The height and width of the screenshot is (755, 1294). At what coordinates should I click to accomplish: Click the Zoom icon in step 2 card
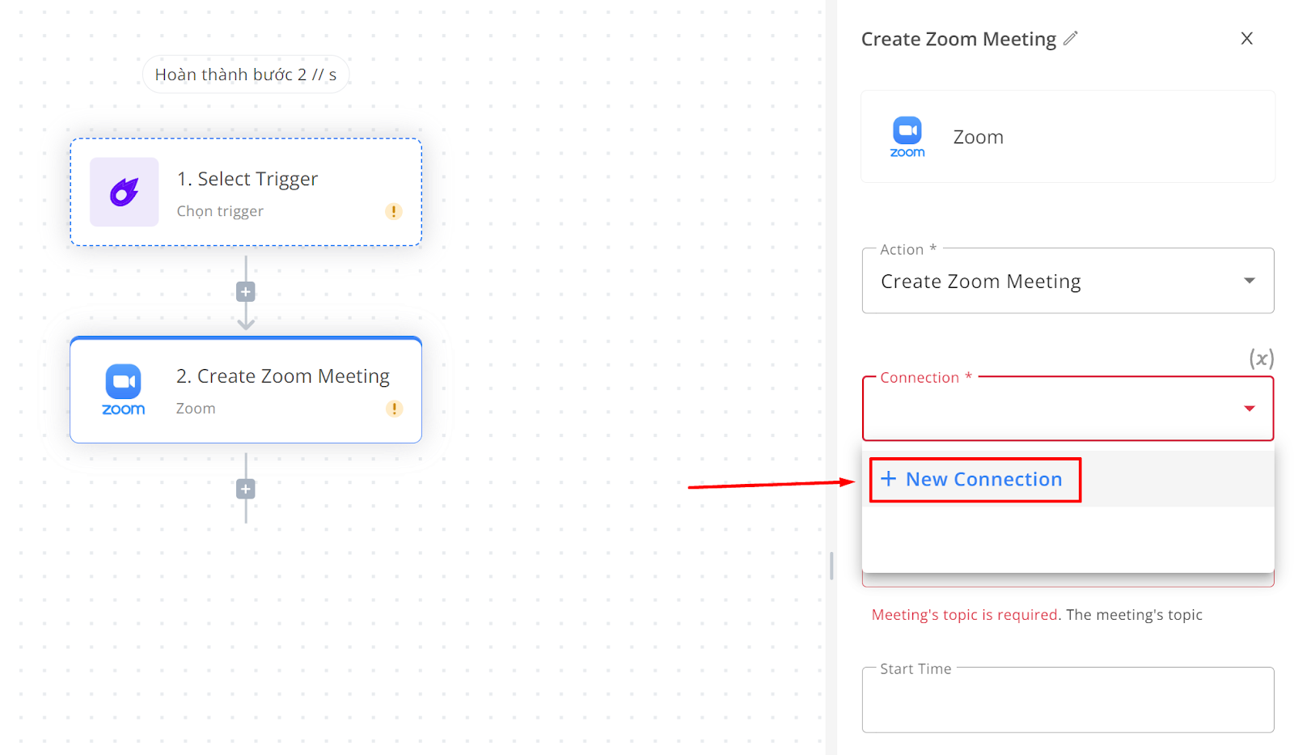124,390
